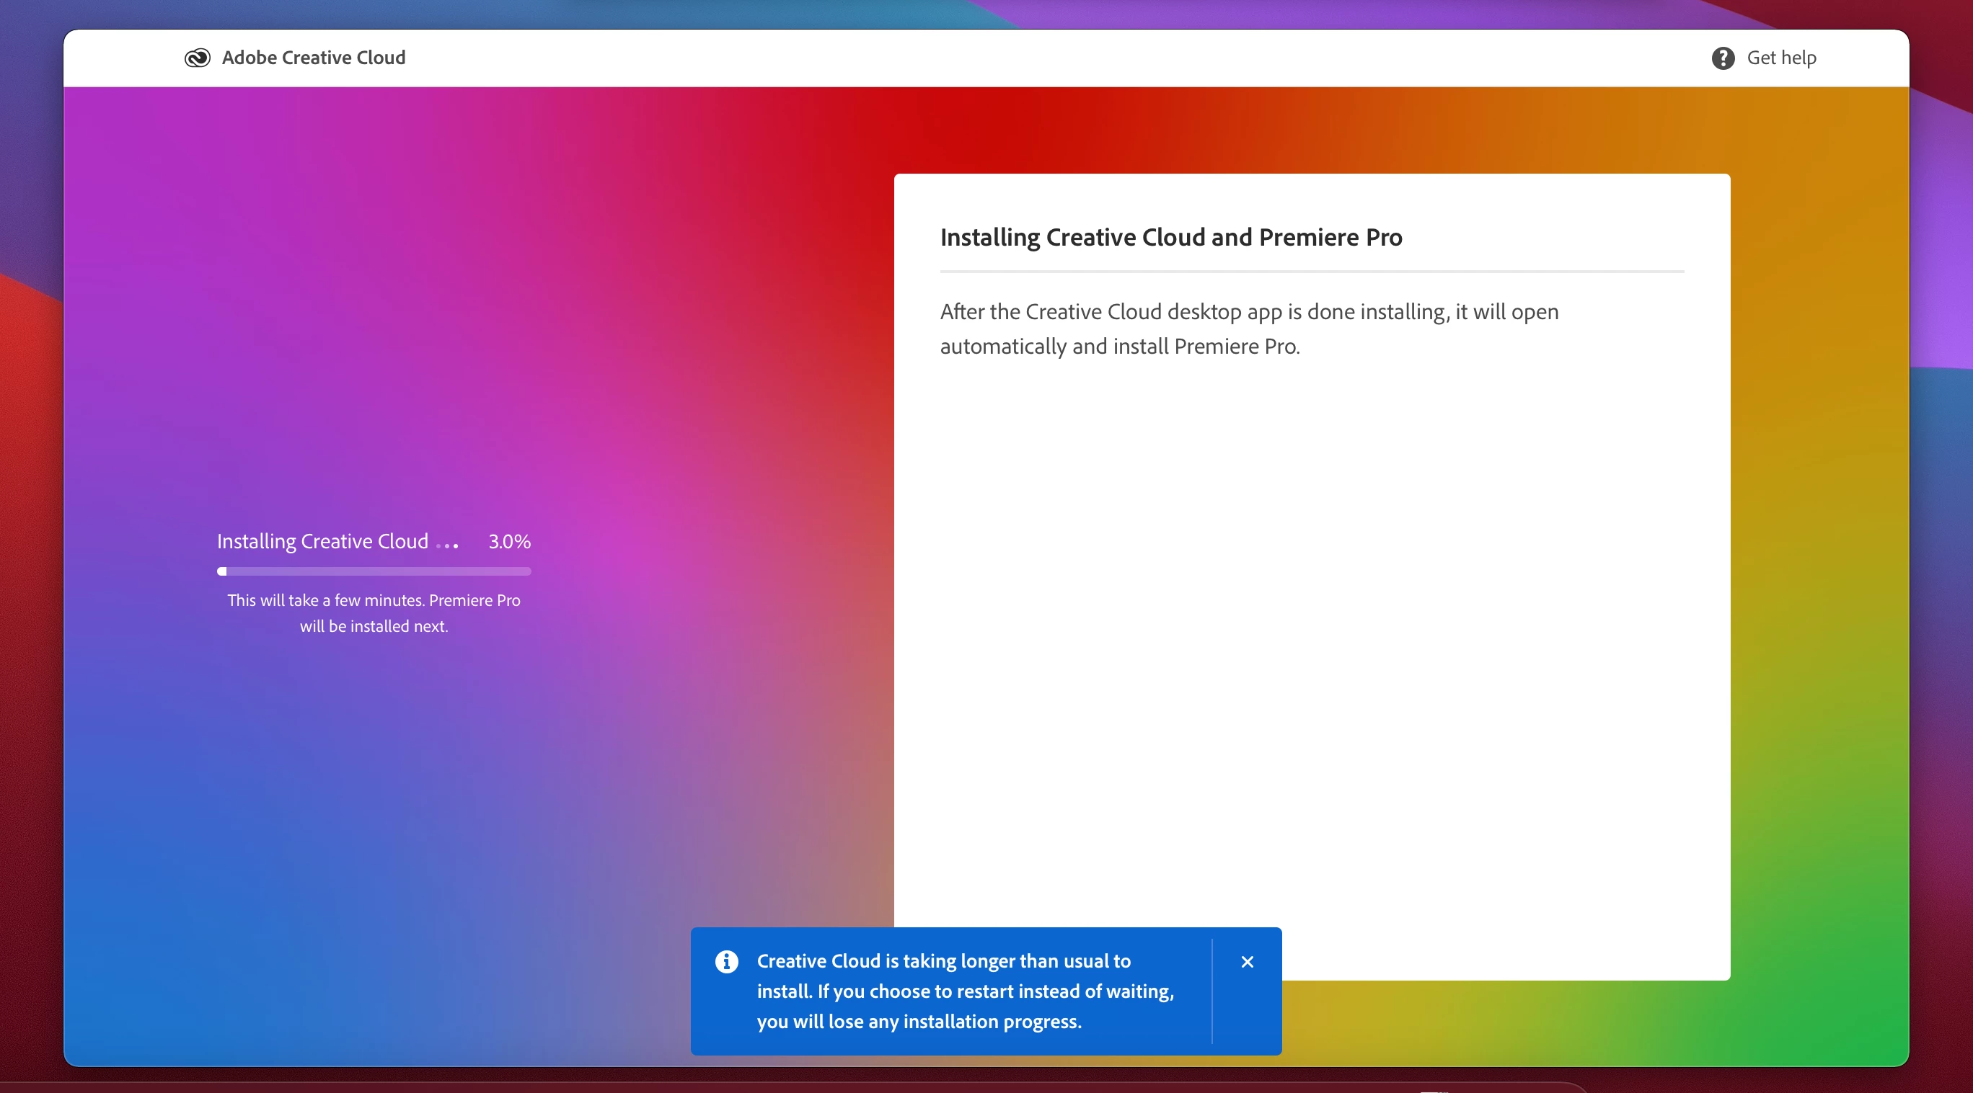Click the info icon in the blue notification

click(726, 960)
